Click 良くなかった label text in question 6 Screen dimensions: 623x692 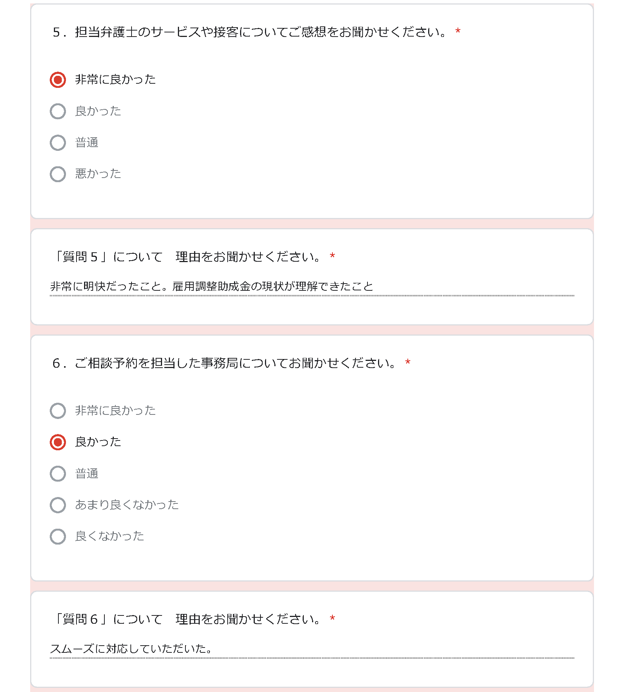pos(109,536)
